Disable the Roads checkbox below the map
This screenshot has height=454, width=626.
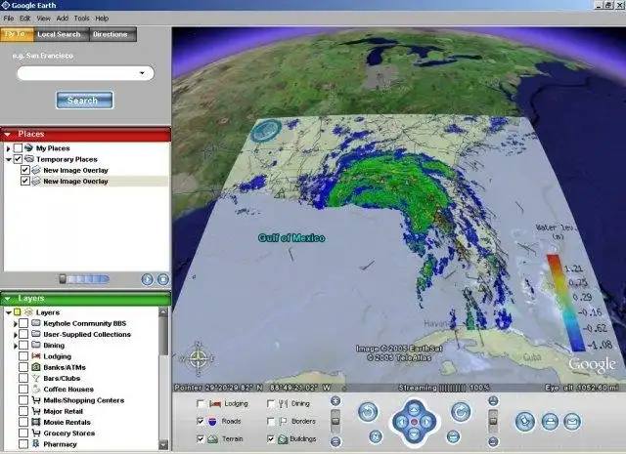201,421
